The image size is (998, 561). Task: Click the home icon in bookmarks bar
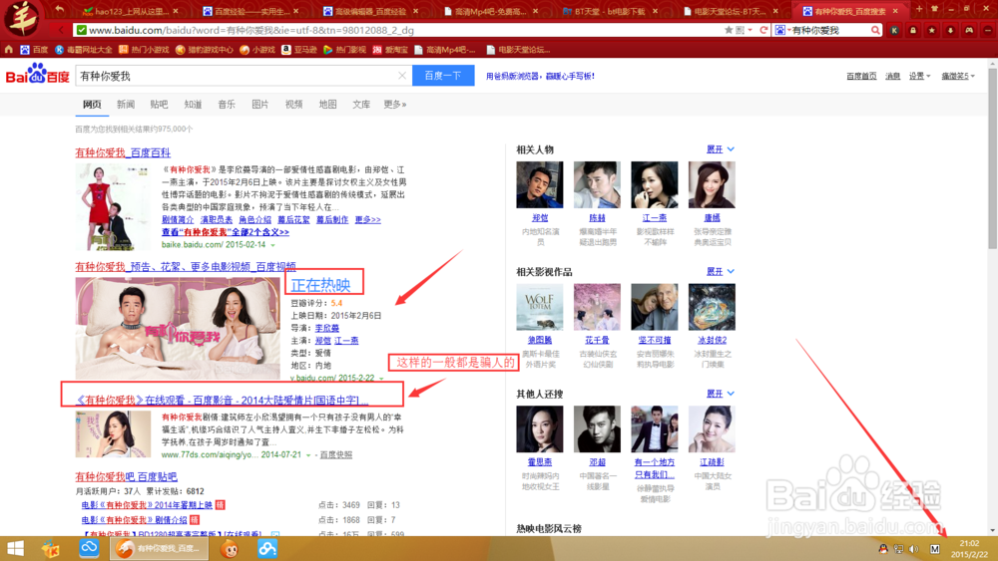[x=8, y=49]
